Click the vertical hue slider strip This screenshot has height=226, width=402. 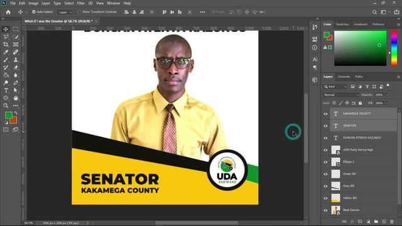394,48
